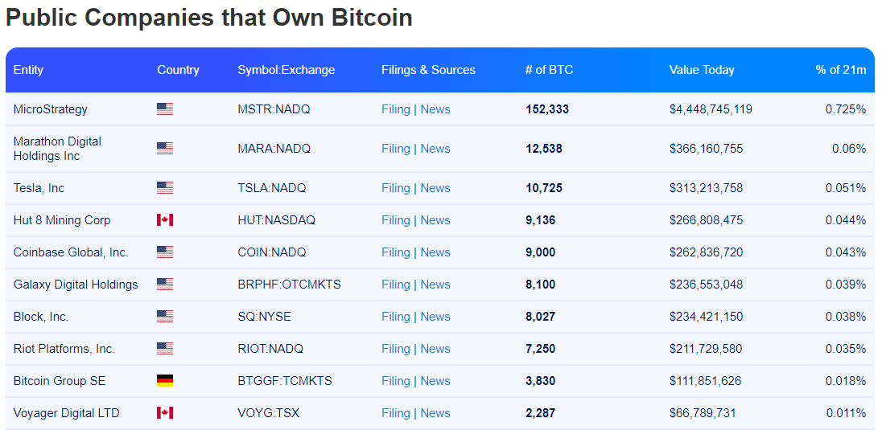
Task: Click the US flag in Tesla, Inc row
Action: (165, 188)
